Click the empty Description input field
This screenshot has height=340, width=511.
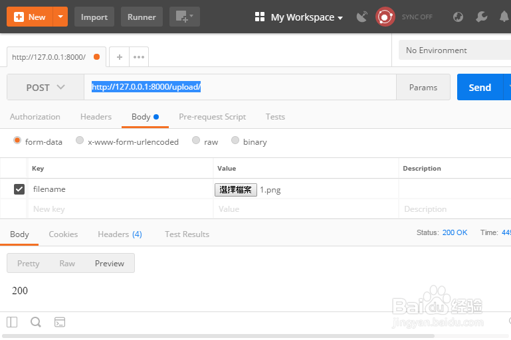click(455, 209)
